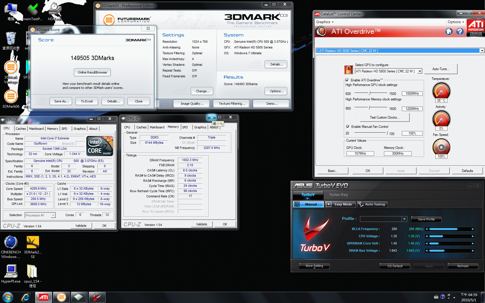The width and height of the screenshot is (485, 303).
Task: Open the 3DMark Vantage desktop icon
Action: click(x=11, y=72)
